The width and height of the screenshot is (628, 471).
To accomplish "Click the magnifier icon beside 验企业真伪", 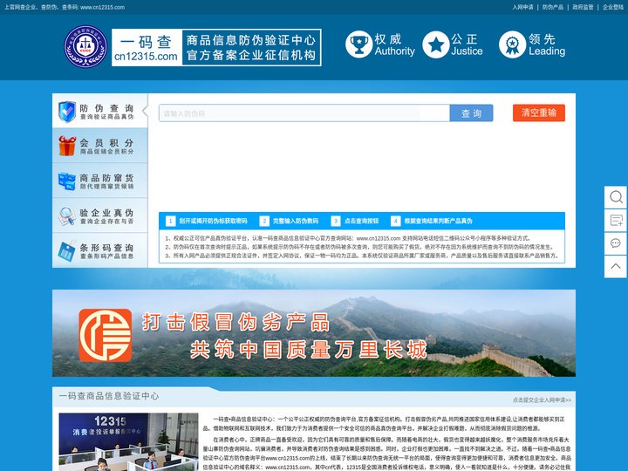I will pyautogui.click(x=67, y=216).
